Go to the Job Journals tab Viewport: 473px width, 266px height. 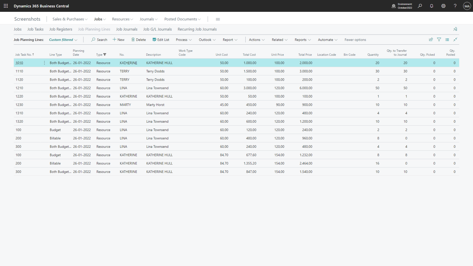pyautogui.click(x=127, y=29)
